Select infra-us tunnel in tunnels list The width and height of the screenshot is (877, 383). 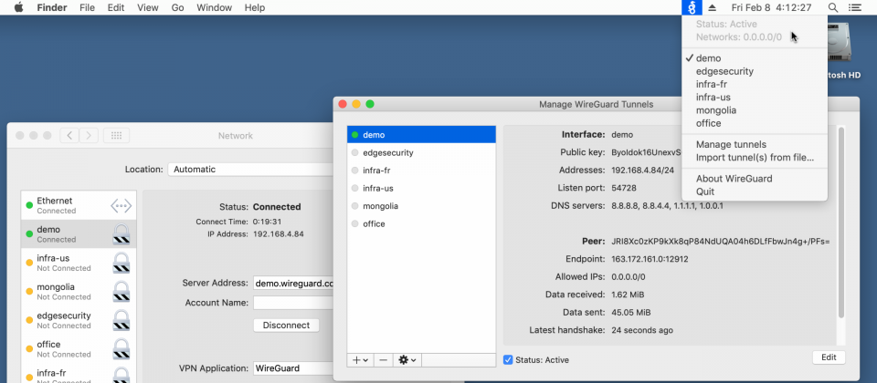(x=421, y=188)
